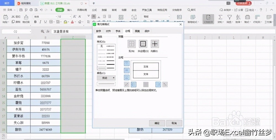Toggle the right border button in dialog
This screenshot has width=276, height=140.
[x=158, y=85]
